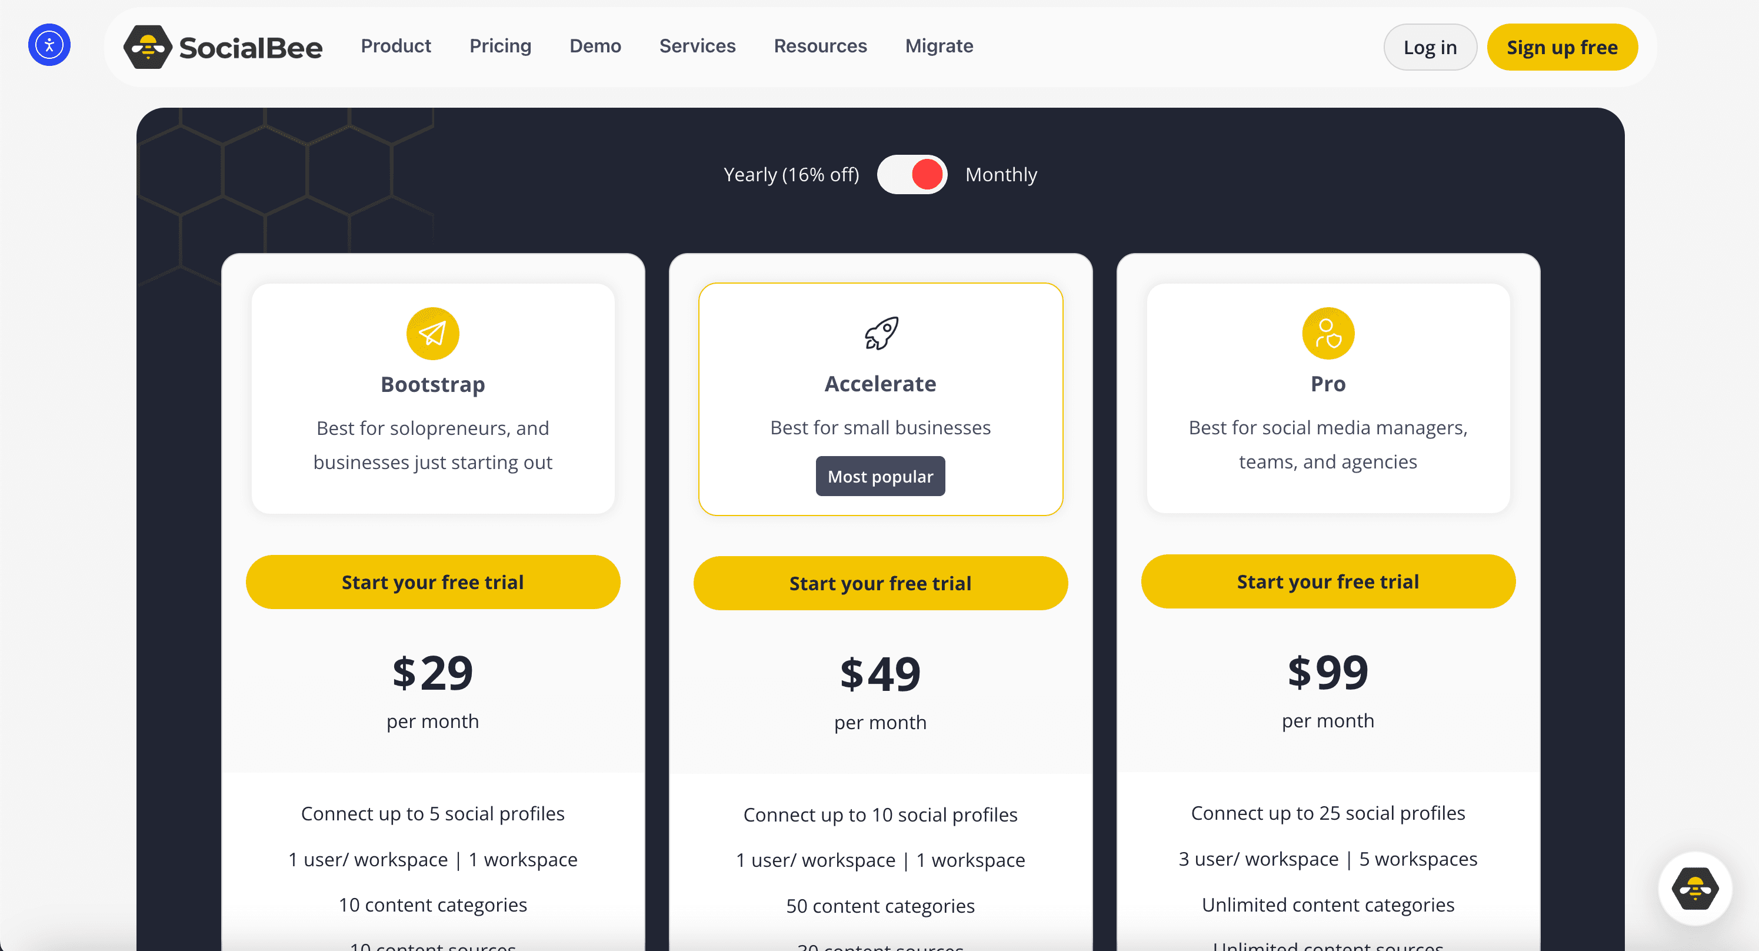Click '3 user/ workspace | 5 workspaces'

pos(1328,859)
